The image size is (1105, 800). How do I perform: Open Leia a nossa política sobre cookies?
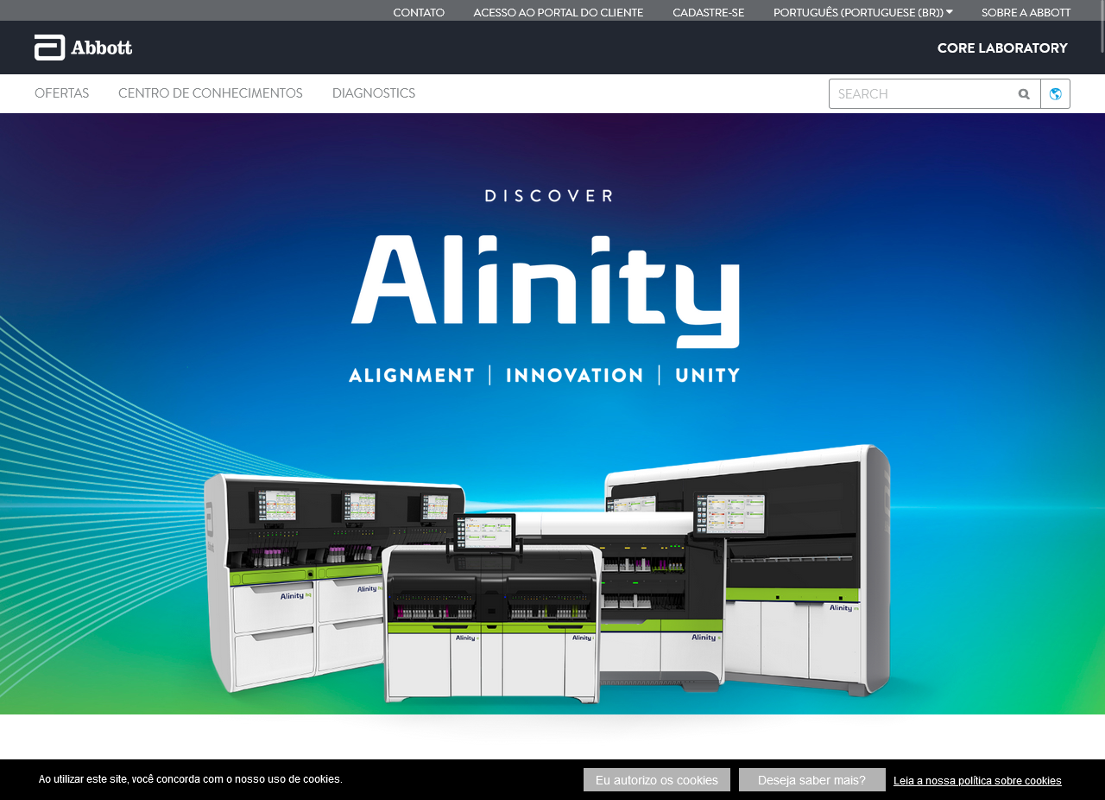coord(977,780)
